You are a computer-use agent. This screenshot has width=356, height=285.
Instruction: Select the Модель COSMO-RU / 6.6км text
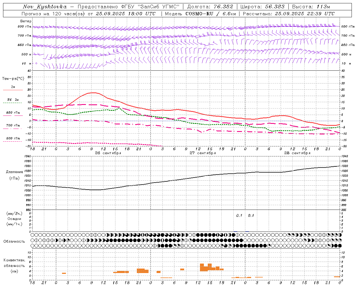[x=200, y=14]
